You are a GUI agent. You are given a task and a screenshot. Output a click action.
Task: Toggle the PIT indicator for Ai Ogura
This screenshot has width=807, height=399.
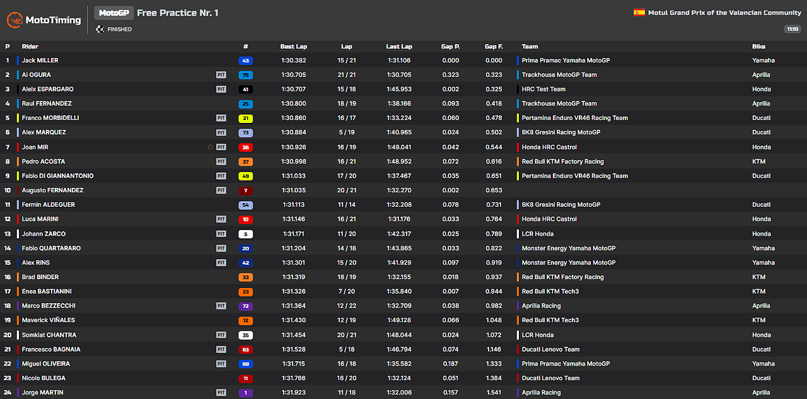pos(221,74)
